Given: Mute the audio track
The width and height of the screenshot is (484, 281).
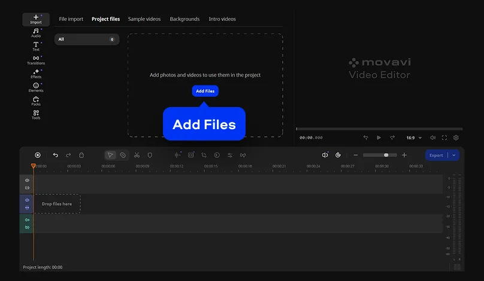Looking at the screenshot, I should tap(27, 220).
